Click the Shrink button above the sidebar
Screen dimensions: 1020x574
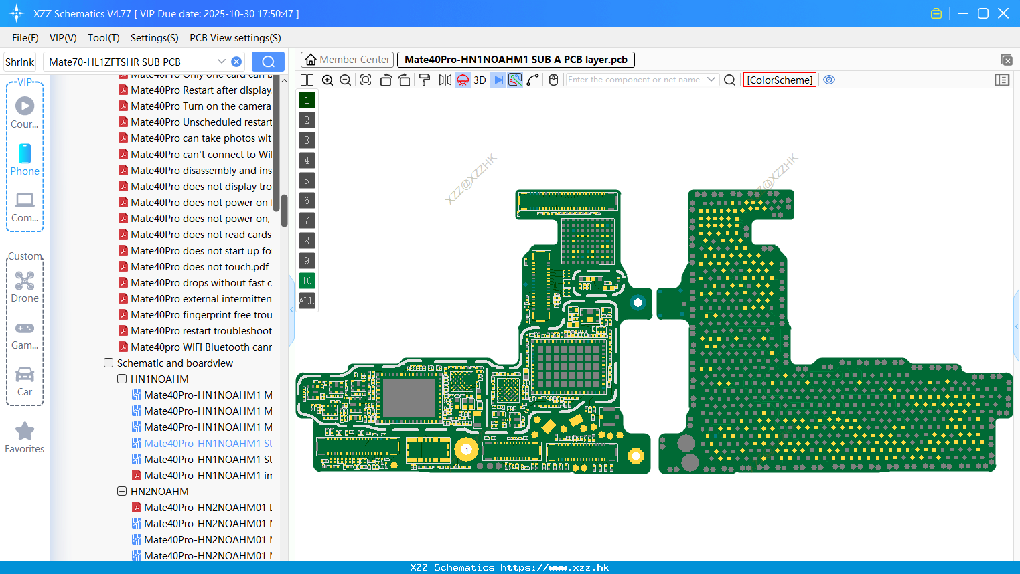[x=19, y=61]
